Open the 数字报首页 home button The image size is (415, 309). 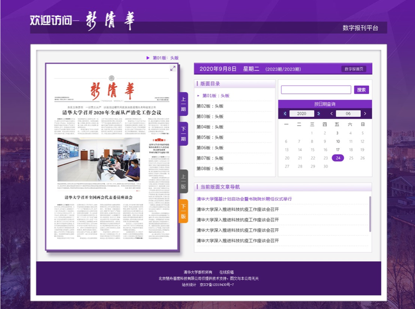pyautogui.click(x=354, y=69)
